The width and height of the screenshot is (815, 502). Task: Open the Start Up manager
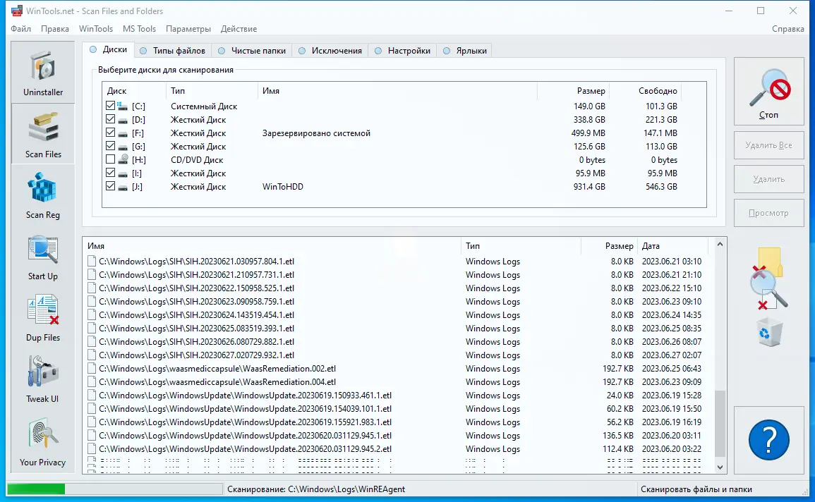[x=42, y=257]
